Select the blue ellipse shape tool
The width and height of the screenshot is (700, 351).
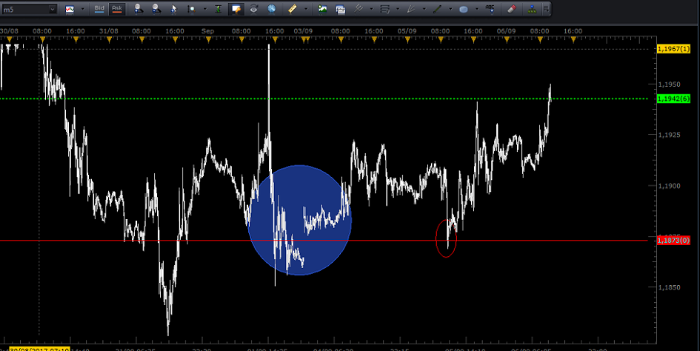pyautogui.click(x=463, y=10)
